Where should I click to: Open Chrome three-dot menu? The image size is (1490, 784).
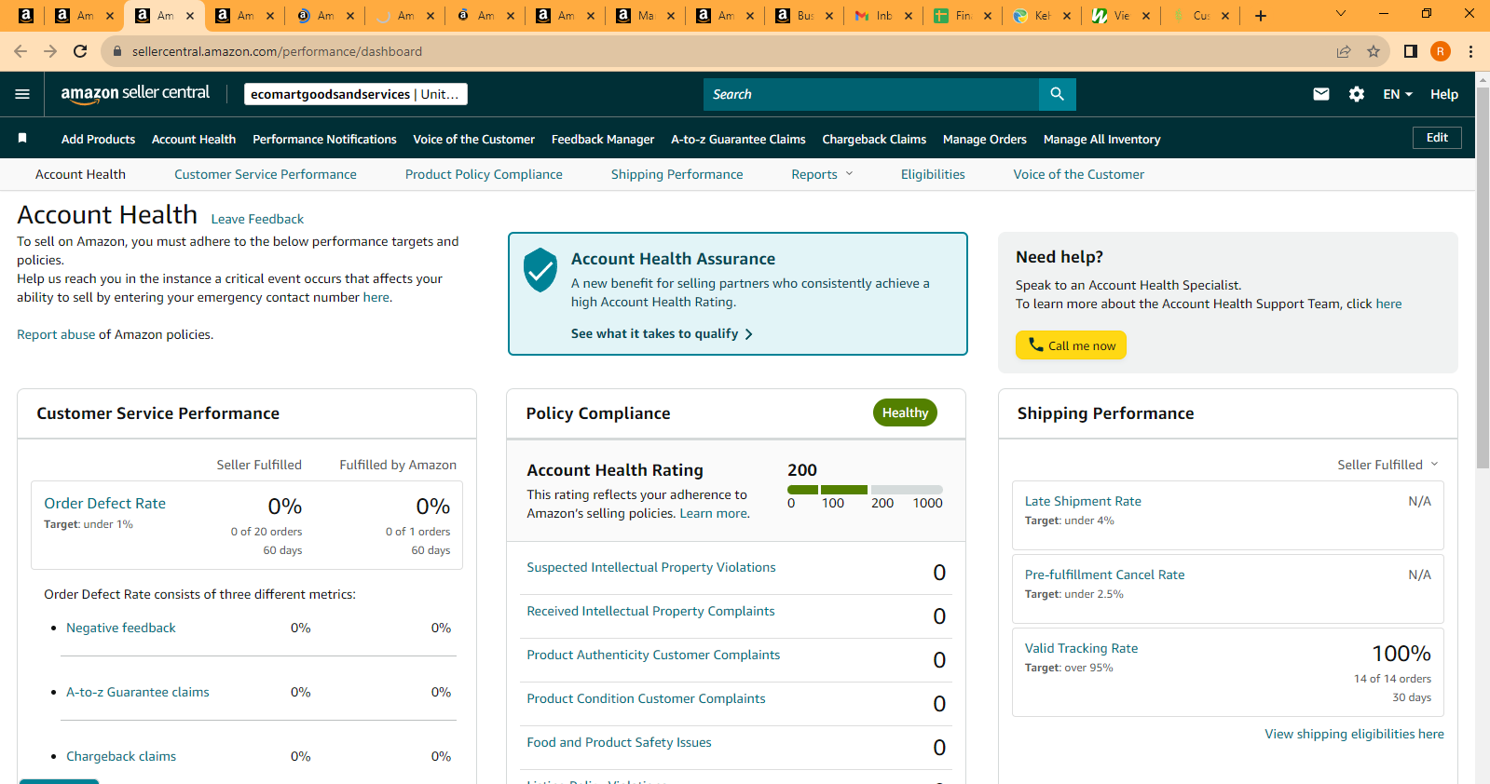[1470, 51]
